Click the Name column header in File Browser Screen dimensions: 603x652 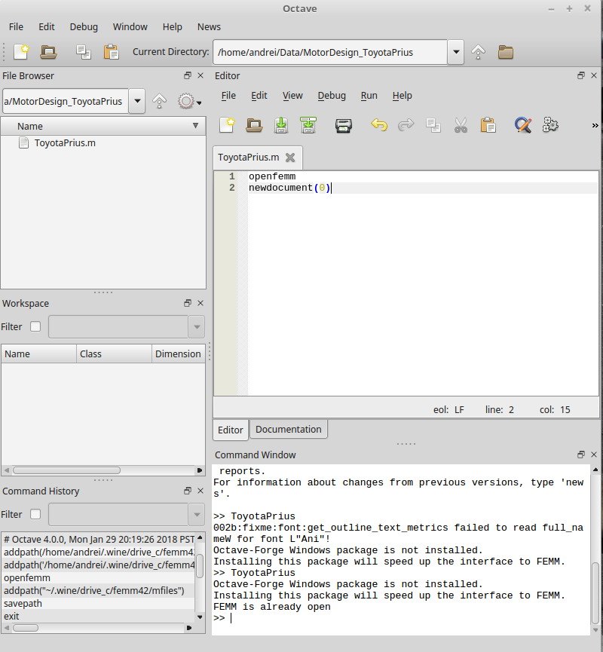(x=30, y=126)
